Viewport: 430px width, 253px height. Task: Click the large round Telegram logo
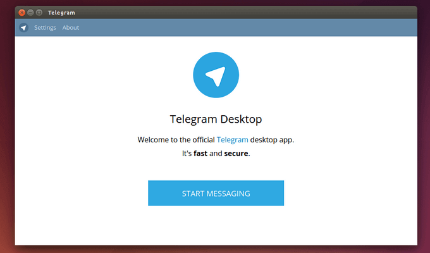click(216, 75)
